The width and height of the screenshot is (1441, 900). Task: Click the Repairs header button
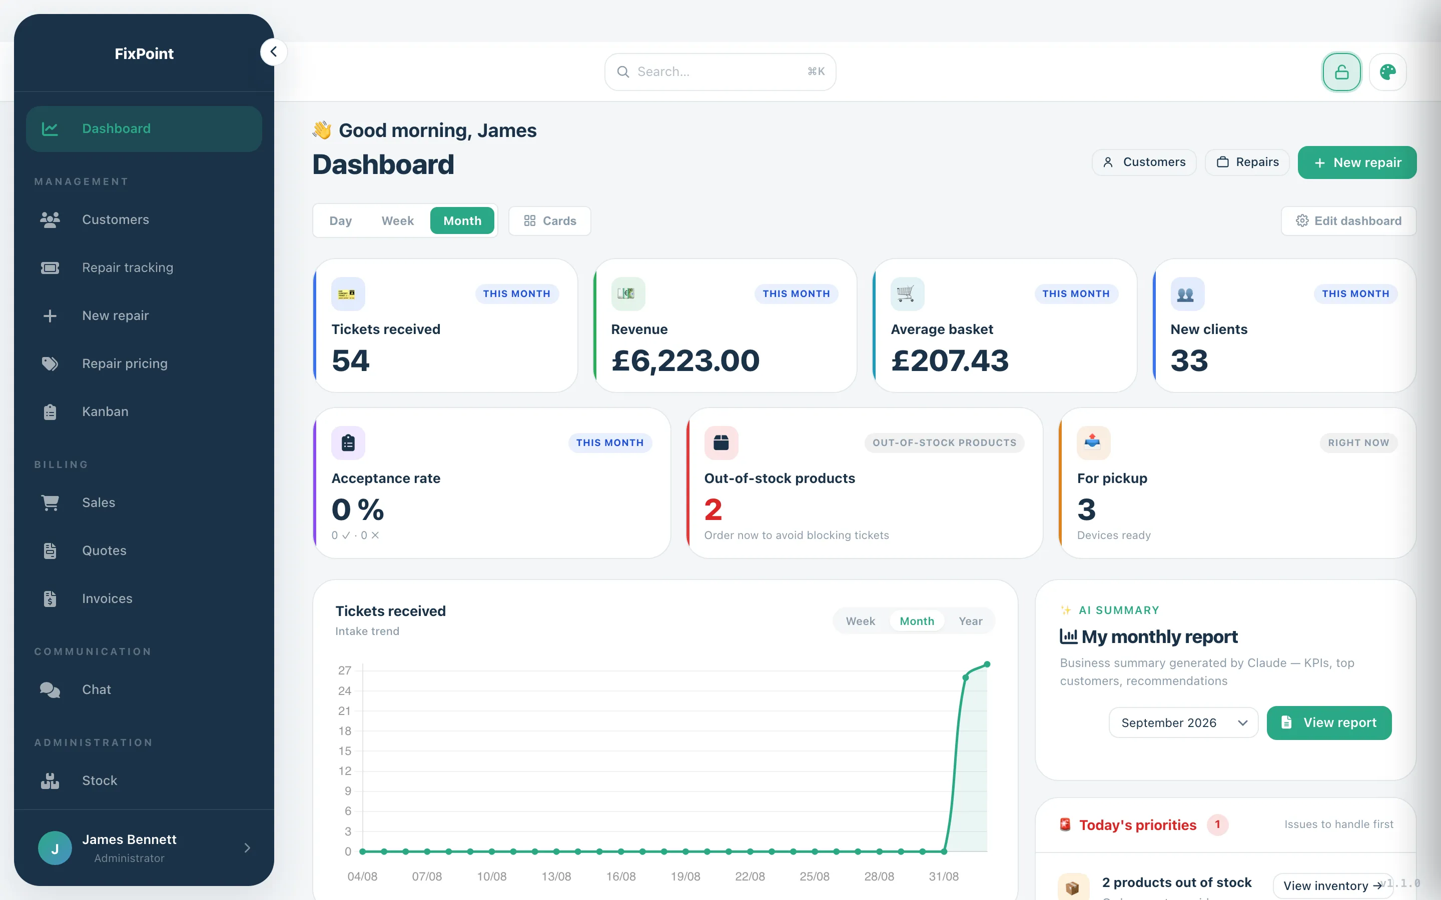coord(1247,162)
